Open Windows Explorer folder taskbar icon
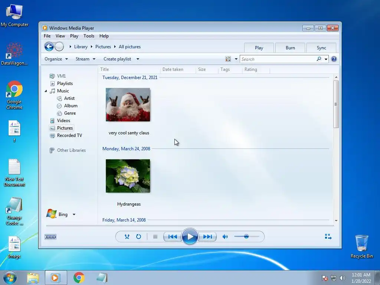Screen dimensions: 380x285 (x=33, y=278)
